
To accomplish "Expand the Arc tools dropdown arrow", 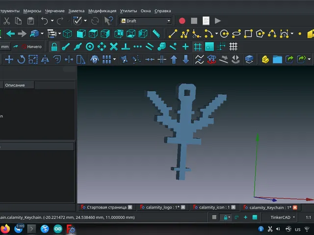I will pos(216,34).
